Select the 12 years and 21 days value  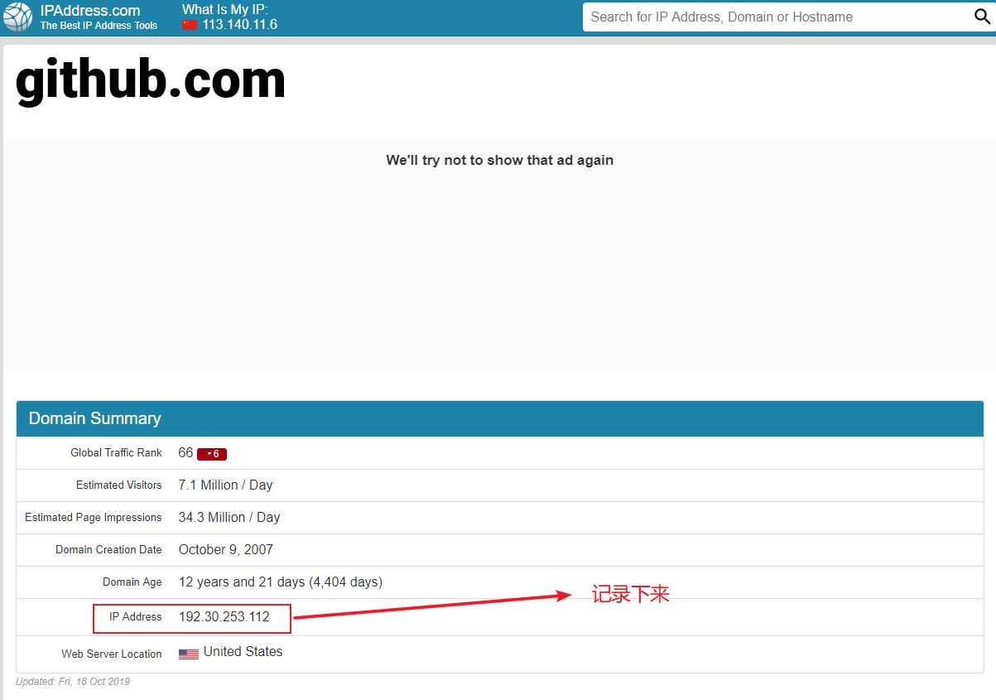pyautogui.click(x=281, y=582)
